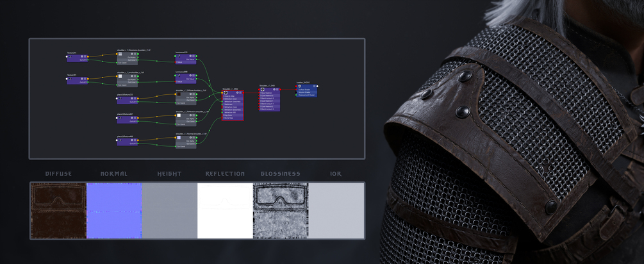The height and width of the screenshot is (264, 644).
Task: Click the DIFFUSE texture map thumbnail
Action: pos(58,211)
